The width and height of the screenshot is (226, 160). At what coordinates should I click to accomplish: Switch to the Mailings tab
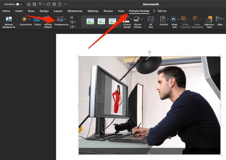click(93, 11)
